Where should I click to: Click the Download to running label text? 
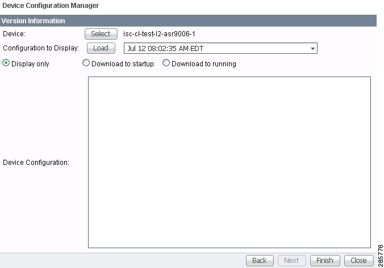pos(203,64)
